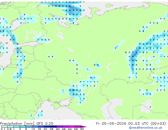Click the legend label "10"
This screenshot has width=168, height=130.
(33, 129)
